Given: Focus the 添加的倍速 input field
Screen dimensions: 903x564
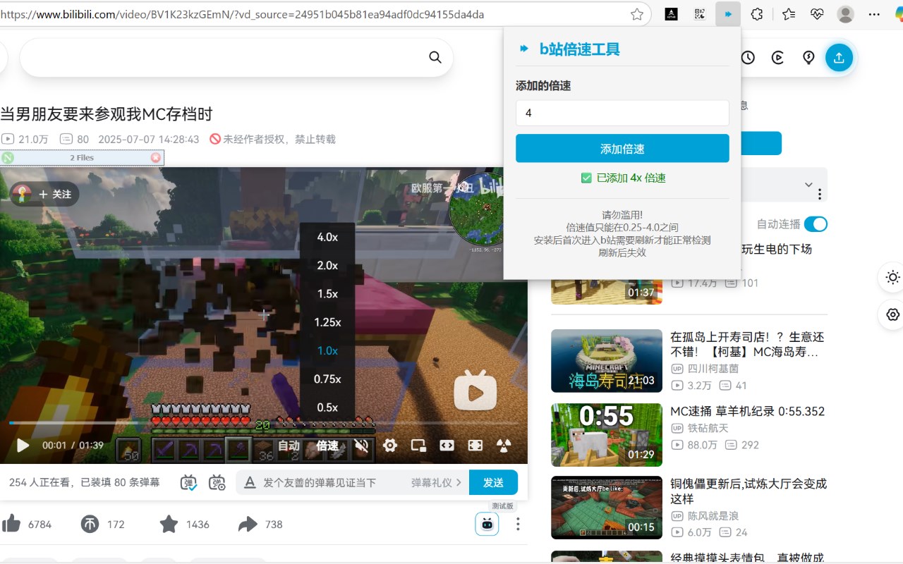Looking at the screenshot, I should tap(622, 113).
